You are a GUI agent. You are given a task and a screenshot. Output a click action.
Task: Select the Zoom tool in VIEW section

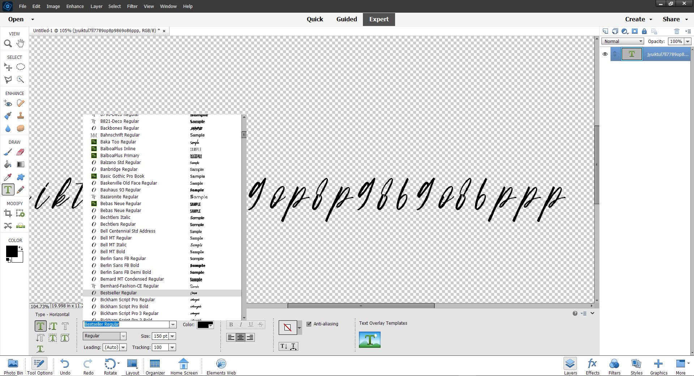click(x=8, y=43)
